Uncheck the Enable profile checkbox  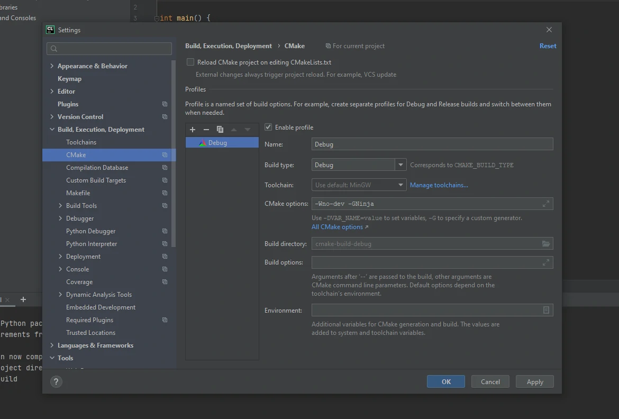pos(268,127)
